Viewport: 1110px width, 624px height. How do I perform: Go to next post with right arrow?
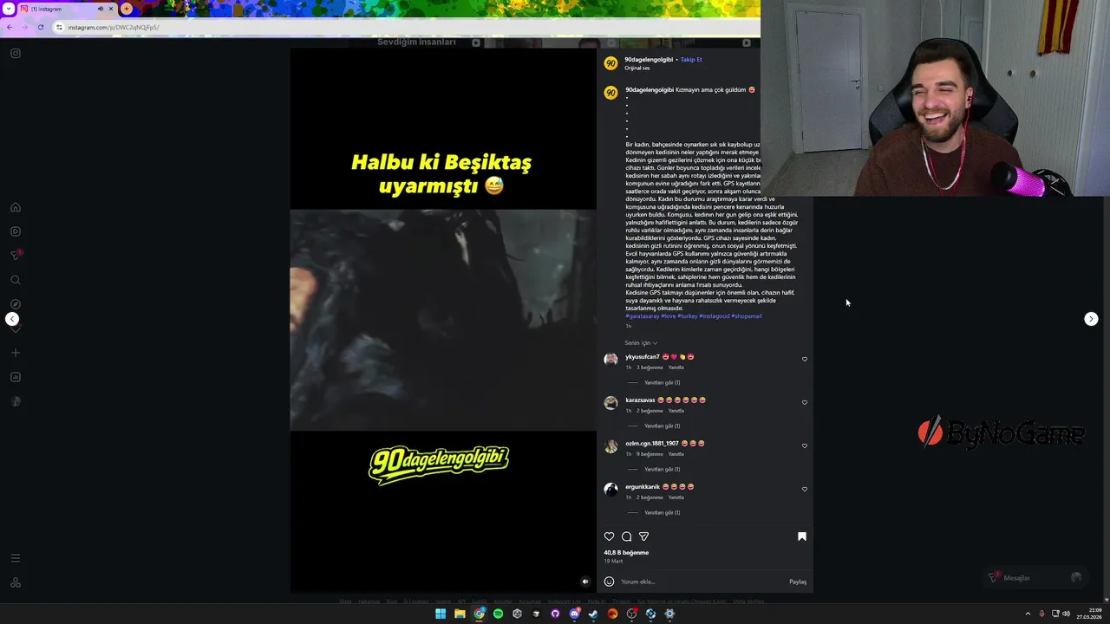pyautogui.click(x=1091, y=319)
